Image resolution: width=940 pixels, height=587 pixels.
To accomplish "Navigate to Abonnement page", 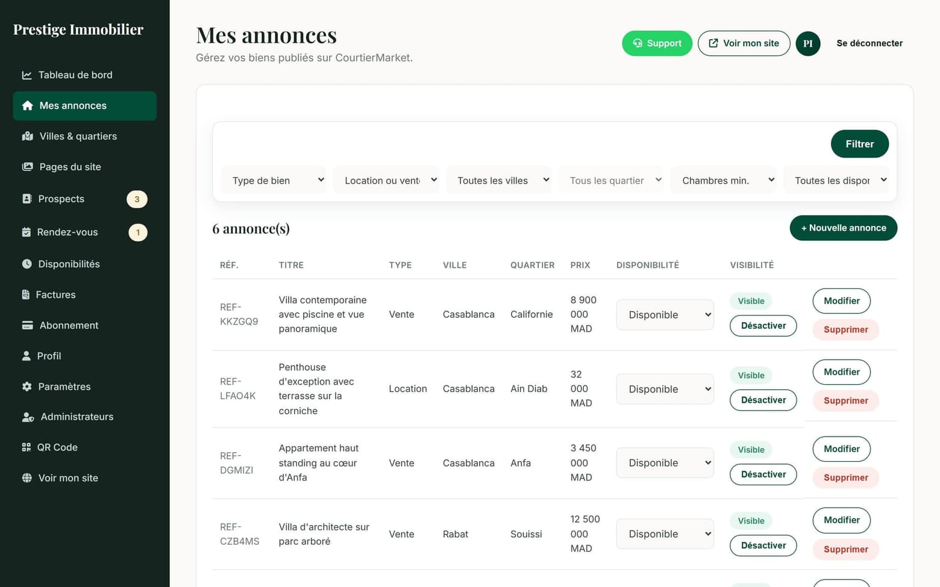I will point(84,325).
